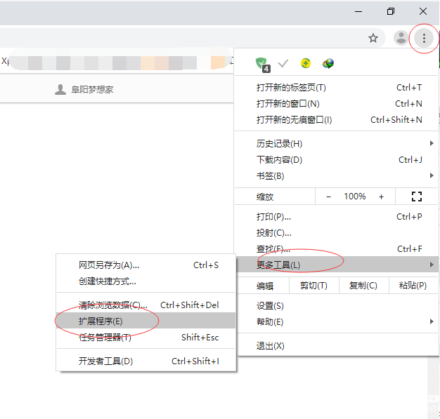Open 任务管理器(T) task manager

click(145, 337)
